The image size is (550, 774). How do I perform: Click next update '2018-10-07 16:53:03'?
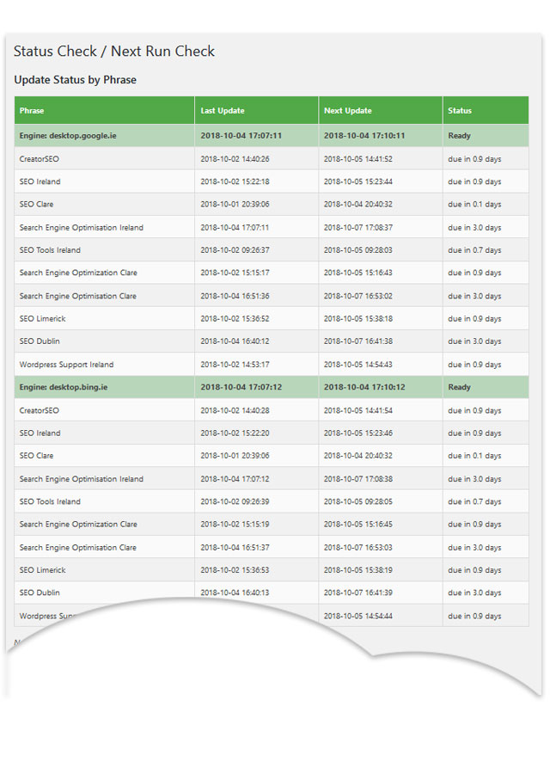[x=358, y=548]
